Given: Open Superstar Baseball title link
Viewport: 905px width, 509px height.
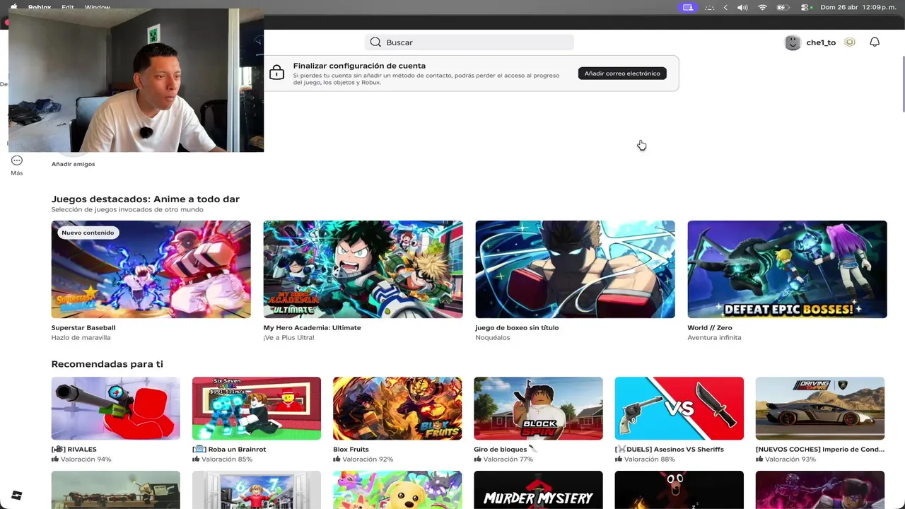Looking at the screenshot, I should 83,328.
